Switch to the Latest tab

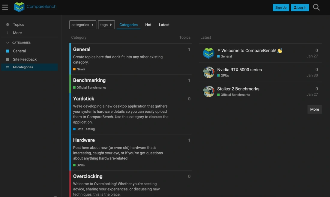[x=164, y=25]
